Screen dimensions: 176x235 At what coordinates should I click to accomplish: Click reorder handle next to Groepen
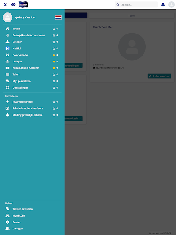coord(57,42)
